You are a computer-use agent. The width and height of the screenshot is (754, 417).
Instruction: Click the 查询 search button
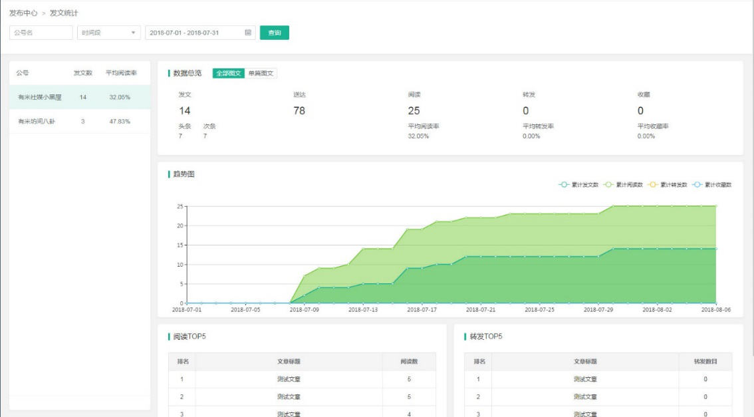275,31
